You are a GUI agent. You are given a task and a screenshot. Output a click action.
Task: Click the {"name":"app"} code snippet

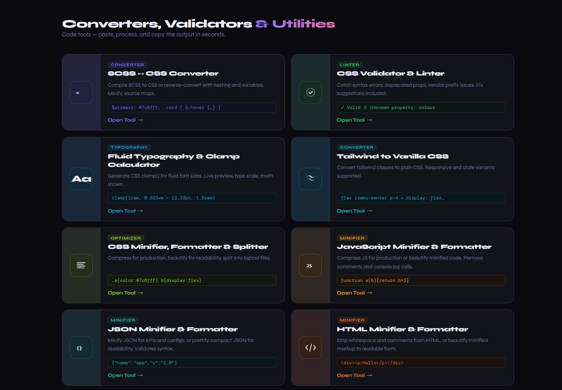(192, 363)
